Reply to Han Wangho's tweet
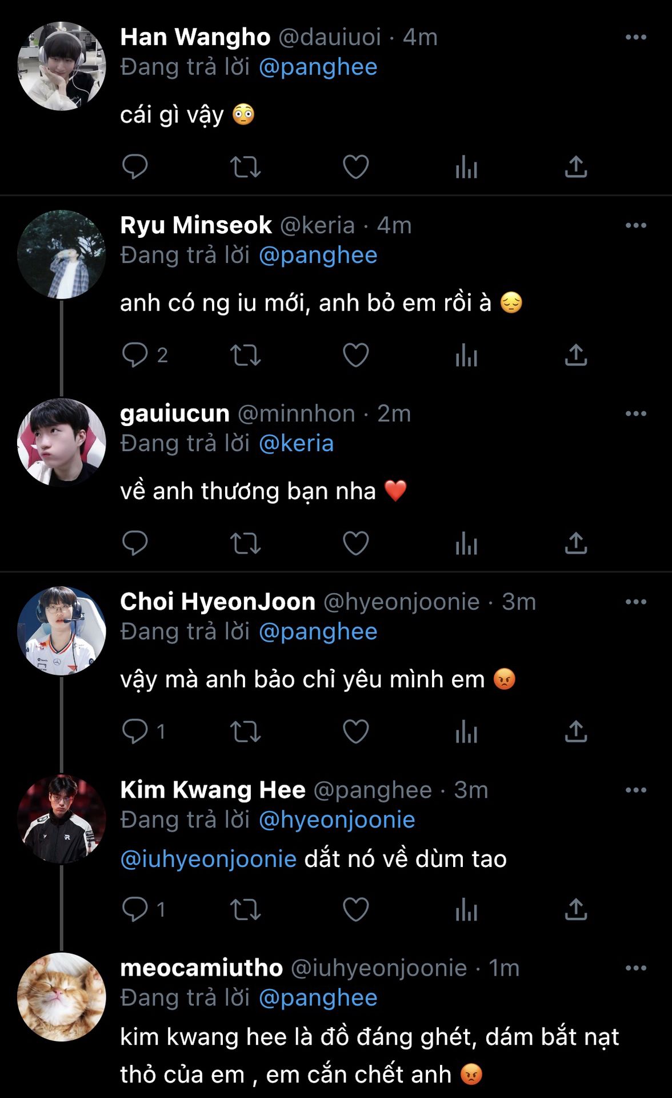 point(135,167)
